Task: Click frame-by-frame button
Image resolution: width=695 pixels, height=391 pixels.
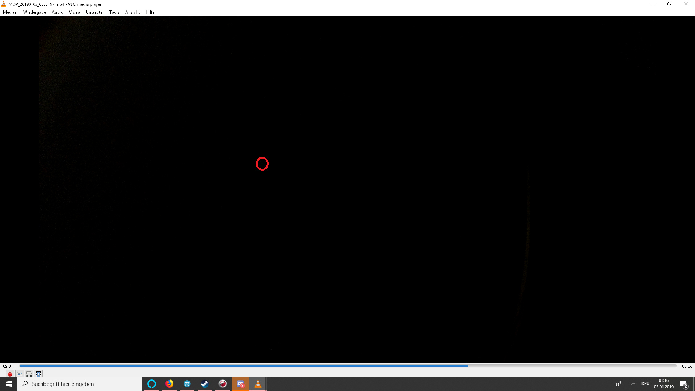Action: [38, 374]
